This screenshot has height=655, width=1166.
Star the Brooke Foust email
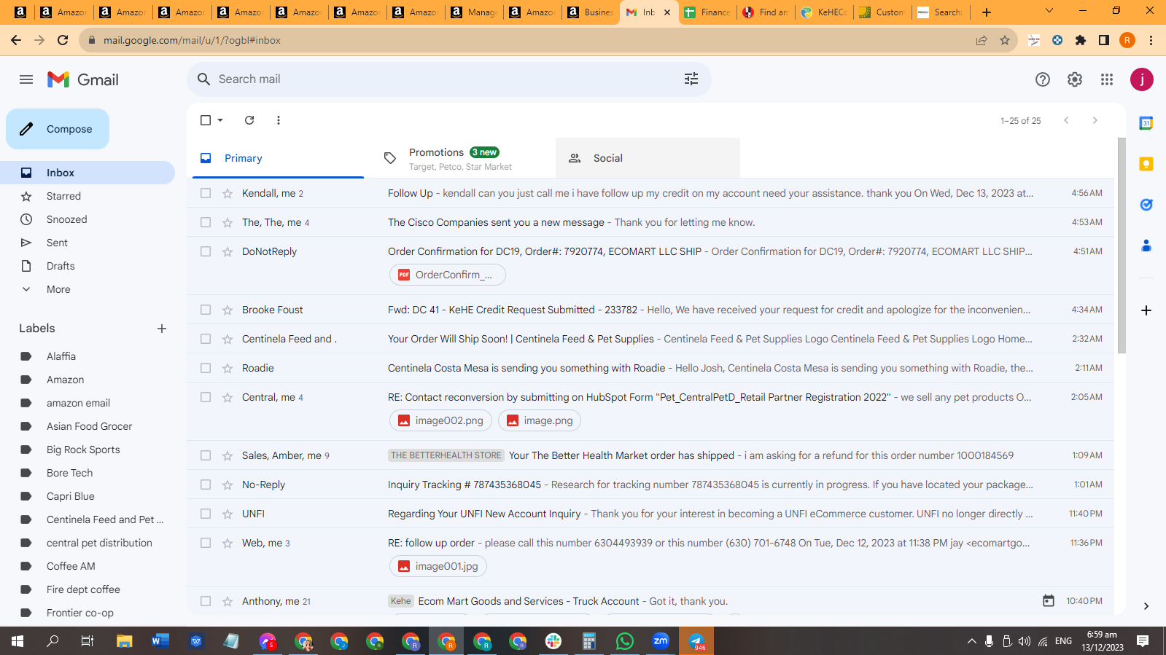pyautogui.click(x=228, y=310)
